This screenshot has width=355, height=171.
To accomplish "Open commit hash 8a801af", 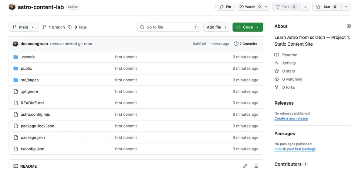I will point(199,44).
